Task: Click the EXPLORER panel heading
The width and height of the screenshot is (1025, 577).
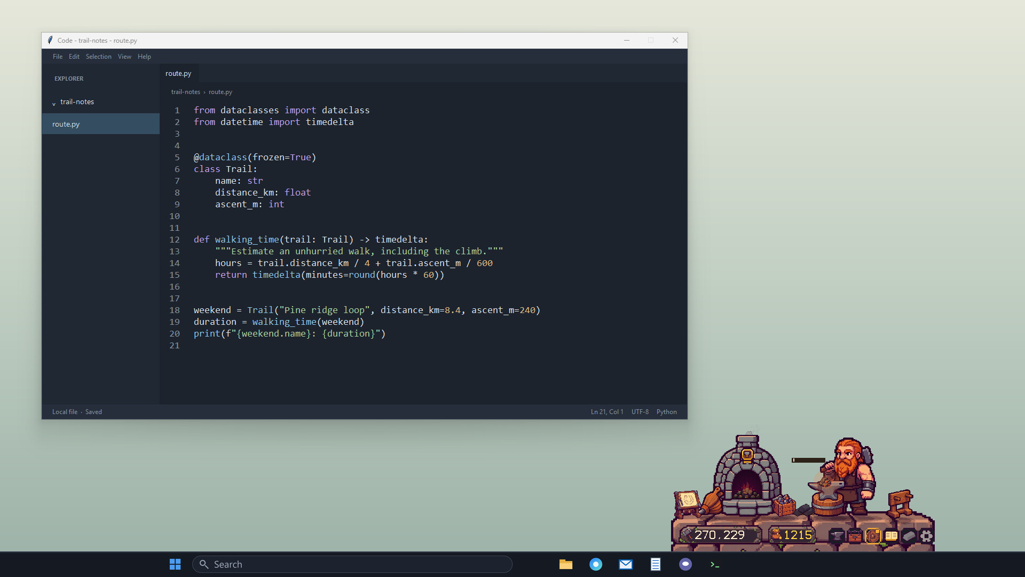Action: point(69,79)
